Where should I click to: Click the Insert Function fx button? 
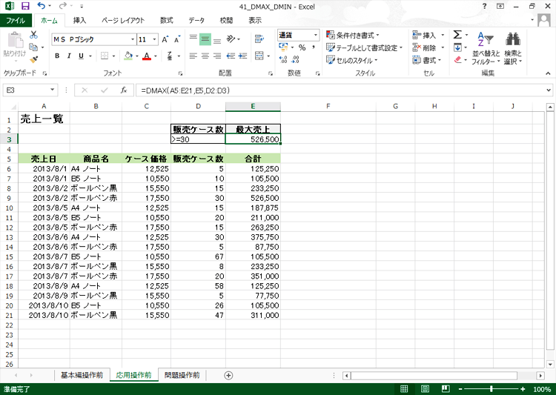point(123,90)
